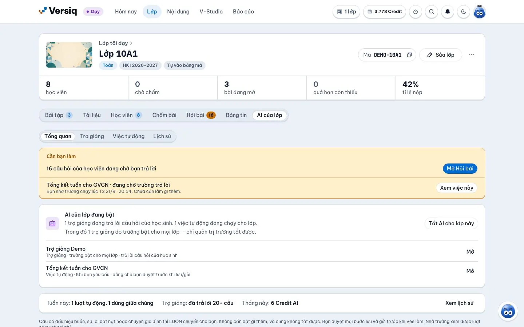Image resolution: width=524 pixels, height=327 pixels.
Task: Switch the Dạy mode badge
Action: (93, 12)
